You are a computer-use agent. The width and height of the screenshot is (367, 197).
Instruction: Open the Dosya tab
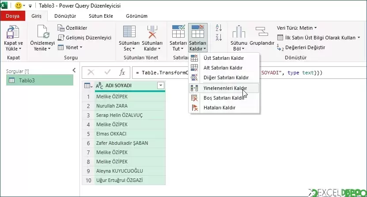click(13, 16)
